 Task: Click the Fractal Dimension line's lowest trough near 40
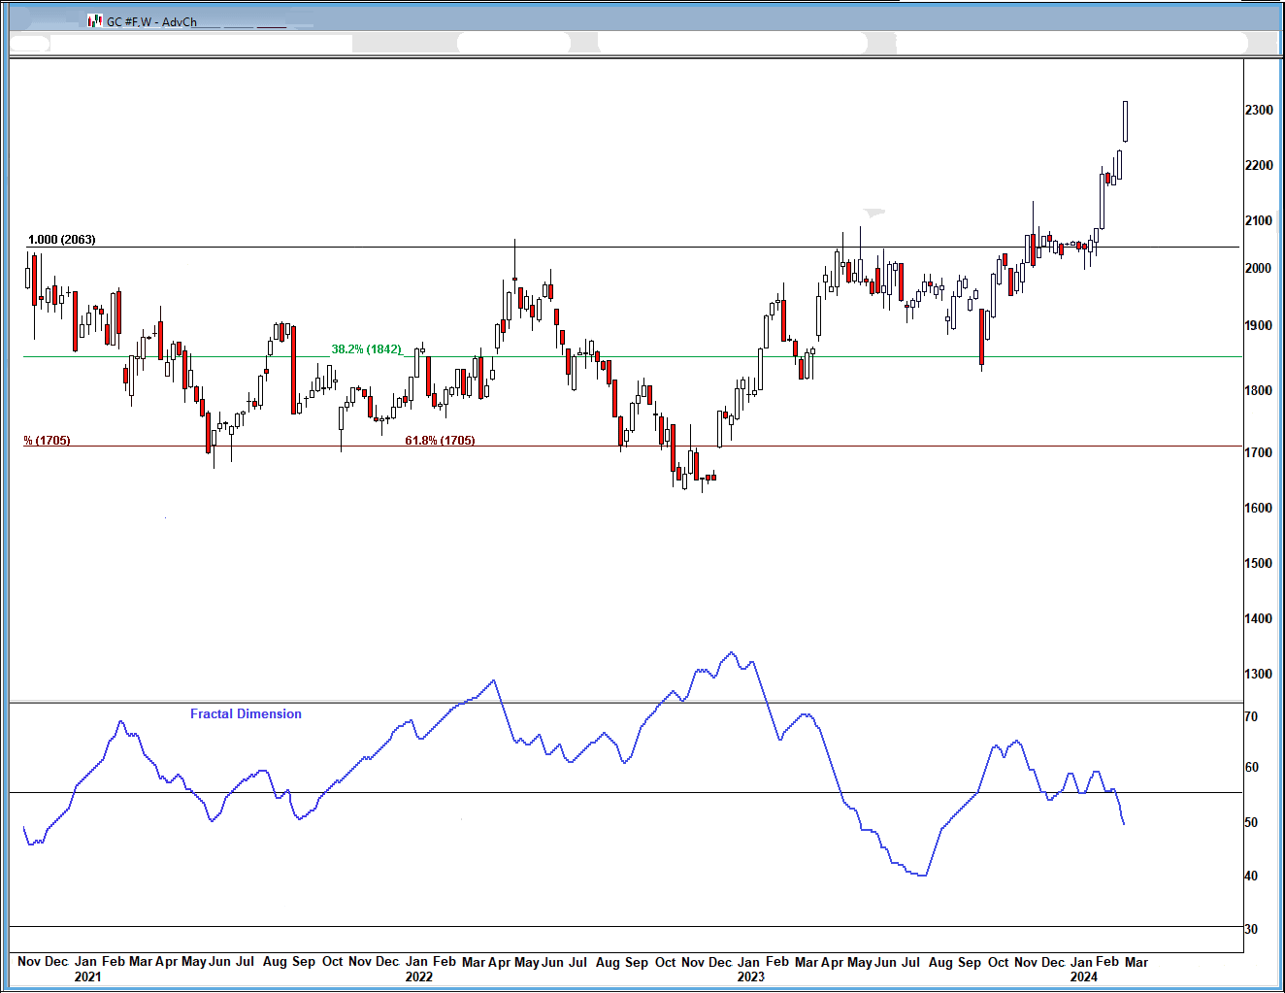tap(921, 876)
